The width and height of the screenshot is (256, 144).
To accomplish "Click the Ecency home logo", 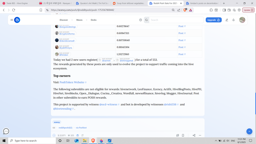I will coord(17,20).
